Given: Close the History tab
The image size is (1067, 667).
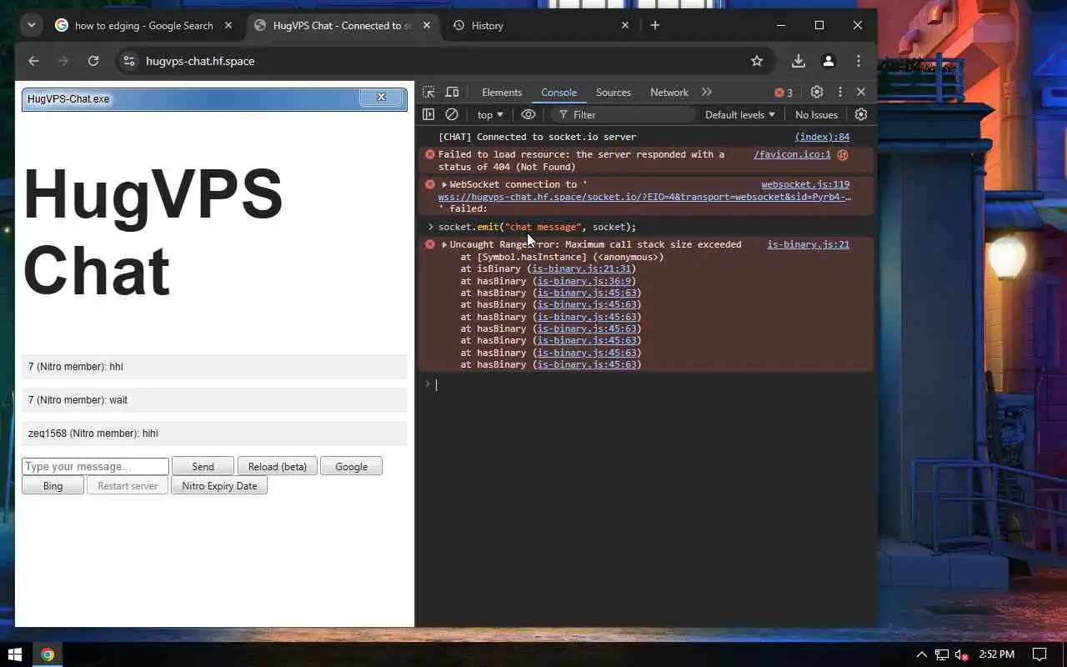Looking at the screenshot, I should tap(625, 25).
